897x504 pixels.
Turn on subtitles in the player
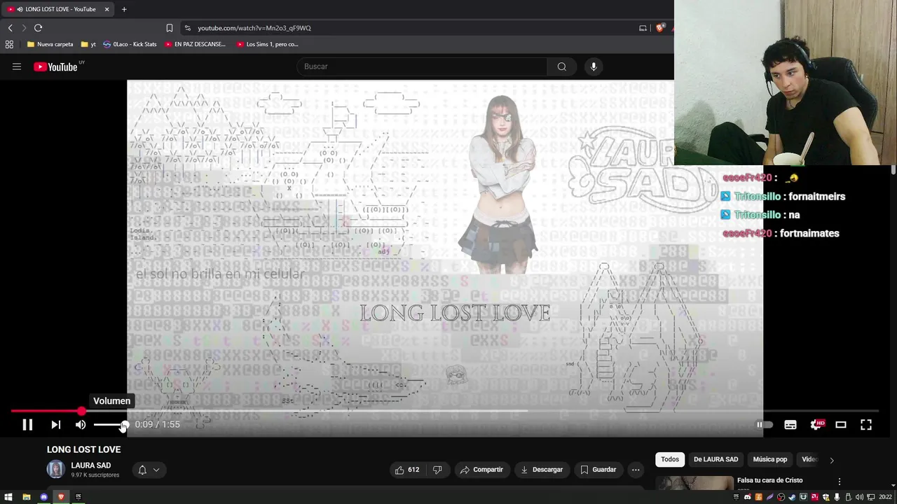coord(790,424)
